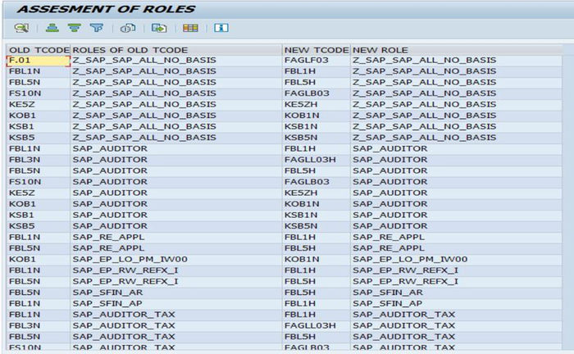Screen dimensions: 574x354
Task: Click the Export list icon
Action: (158, 28)
